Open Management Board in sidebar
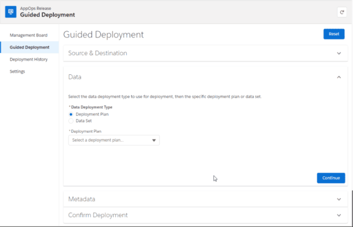This screenshot has height=227, width=353. pyautogui.click(x=29, y=35)
